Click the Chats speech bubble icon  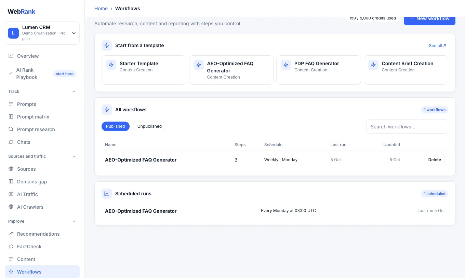11,142
